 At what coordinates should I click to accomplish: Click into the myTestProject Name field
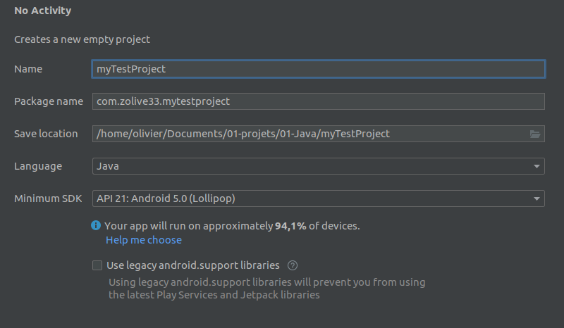[317, 69]
